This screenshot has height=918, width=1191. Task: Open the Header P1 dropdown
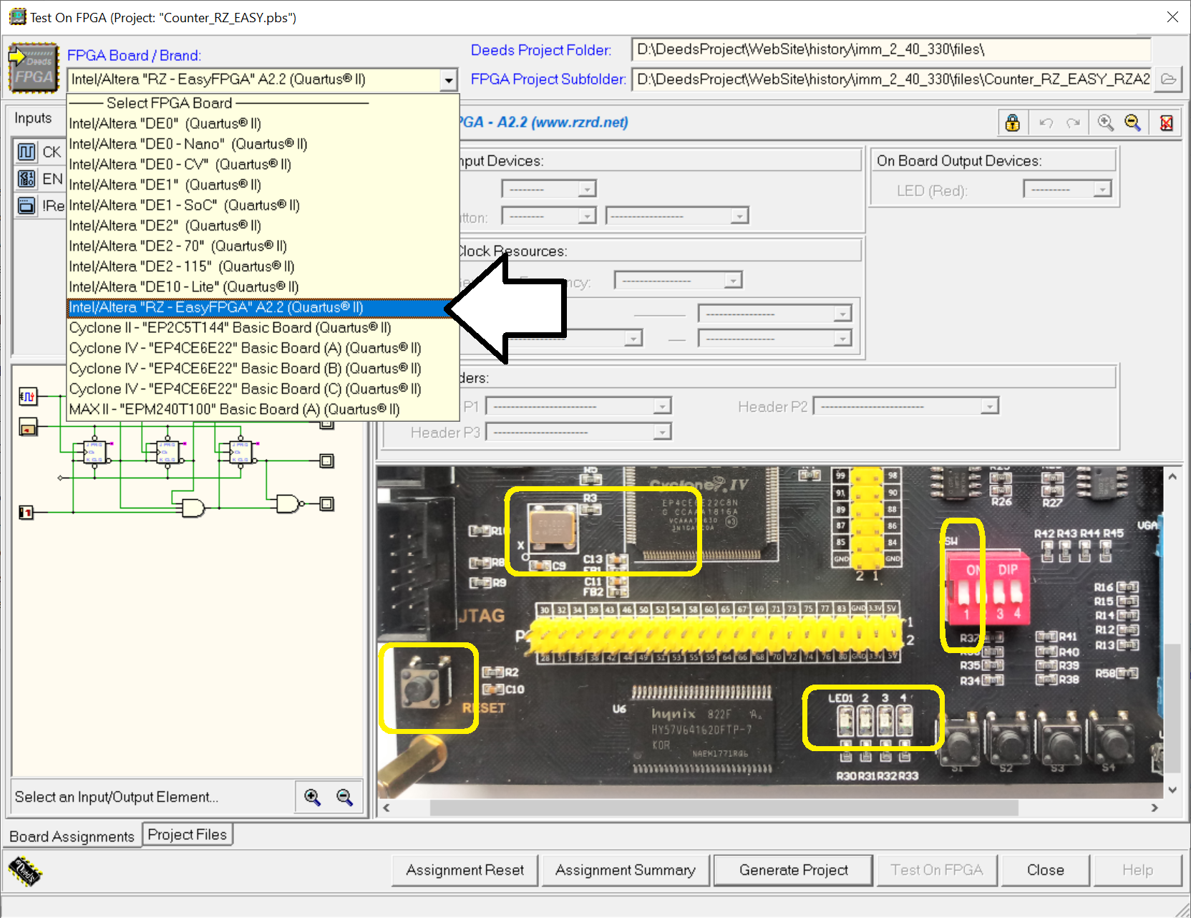662,407
